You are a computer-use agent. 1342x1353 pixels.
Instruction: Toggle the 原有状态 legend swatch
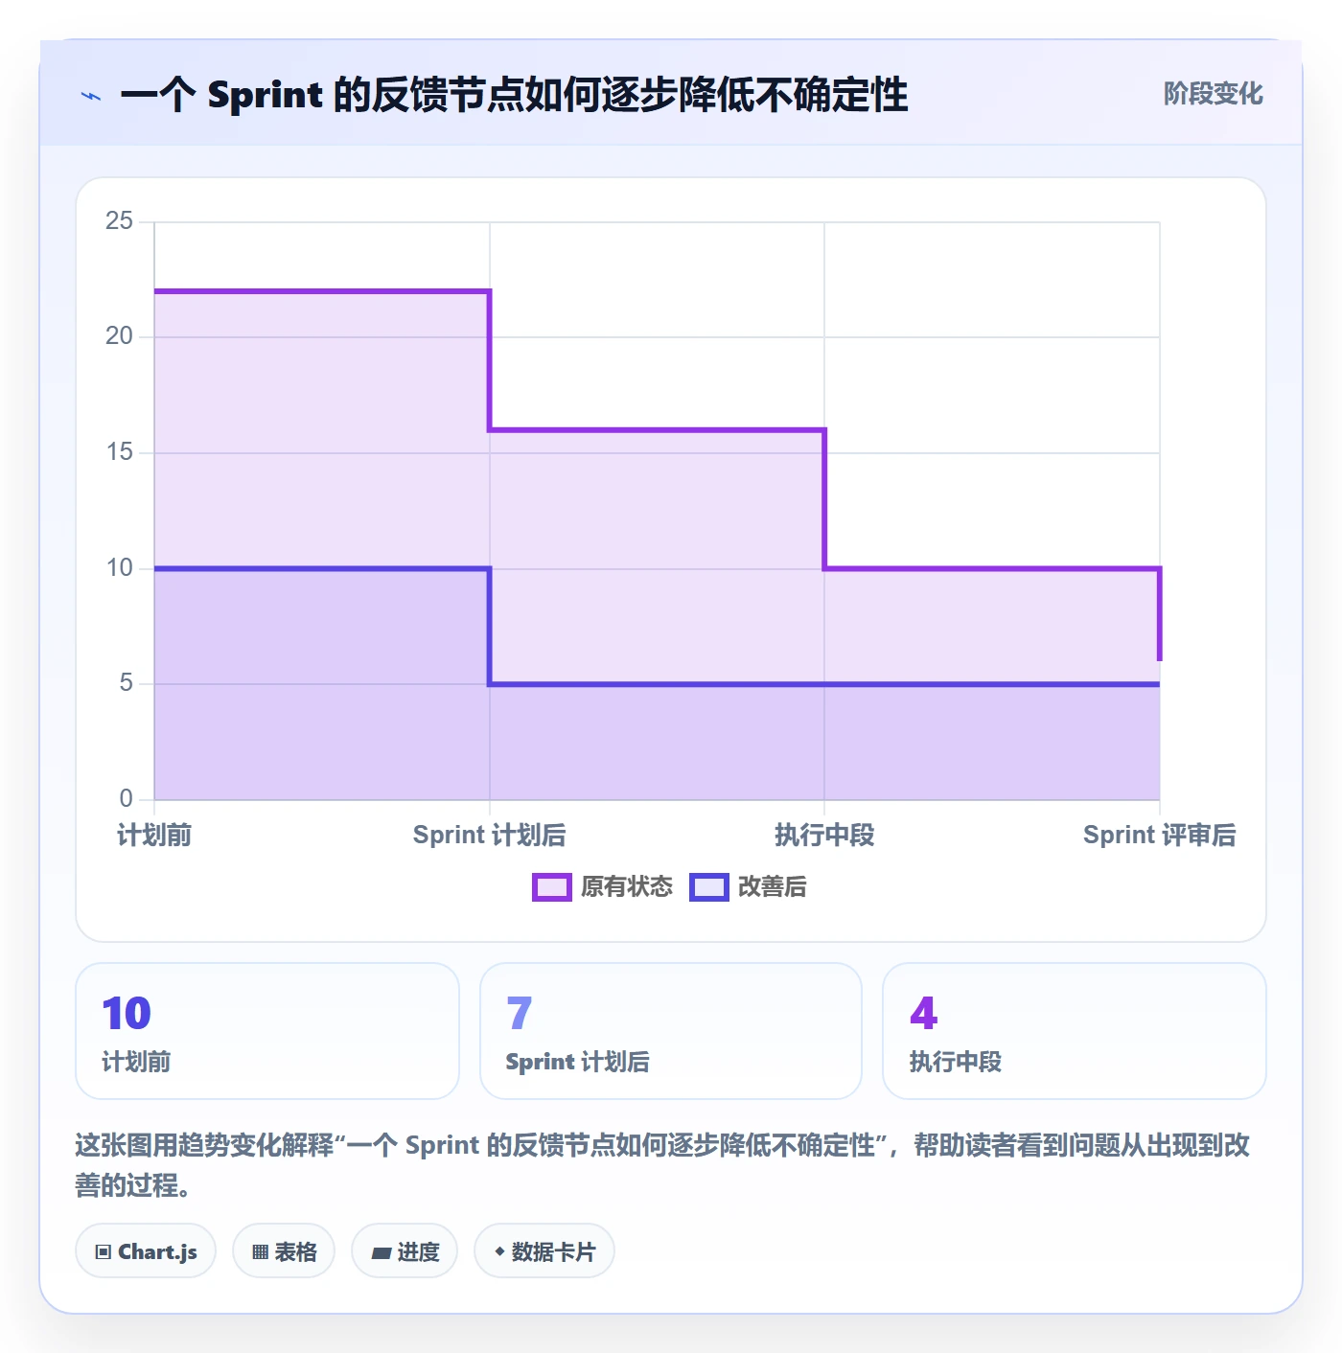pos(551,887)
